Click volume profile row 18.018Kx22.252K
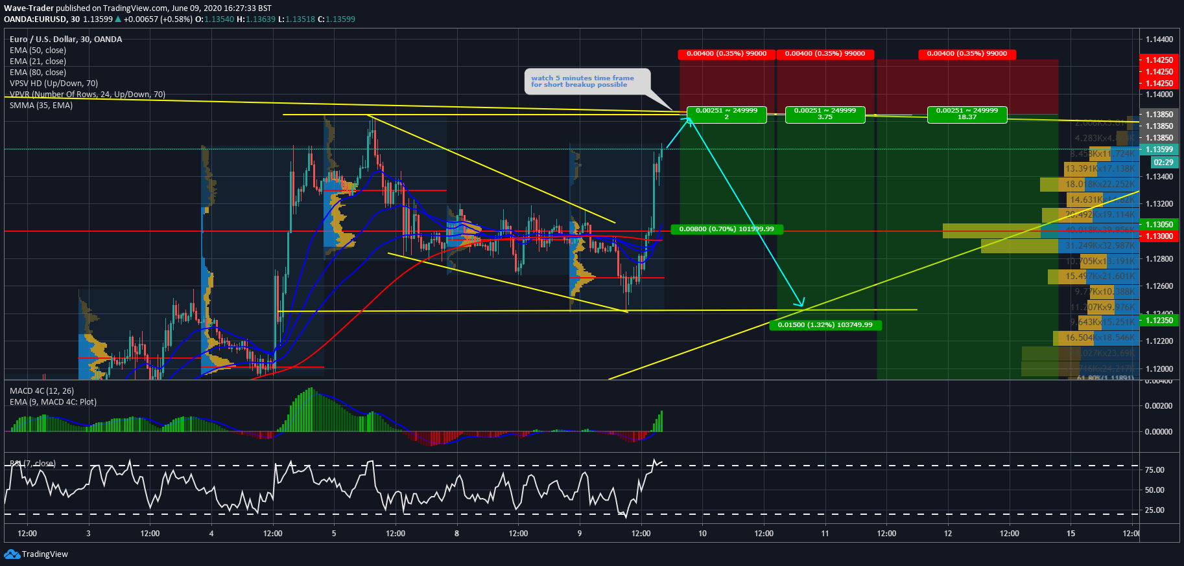Viewport: 1184px width, 566px height. [1089, 185]
